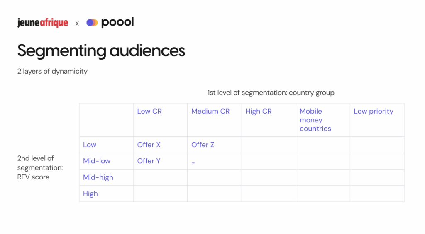This screenshot has width=425, height=234.
Task: Select the Segmenting audiences title
Action: [101, 50]
